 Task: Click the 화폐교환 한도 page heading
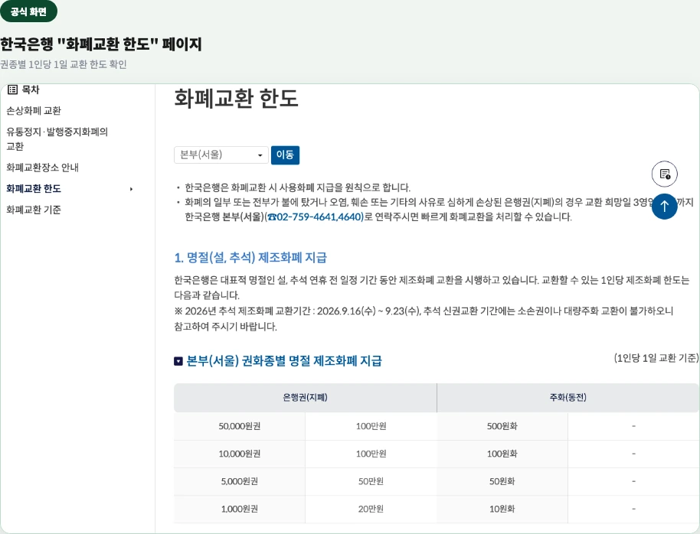click(236, 98)
